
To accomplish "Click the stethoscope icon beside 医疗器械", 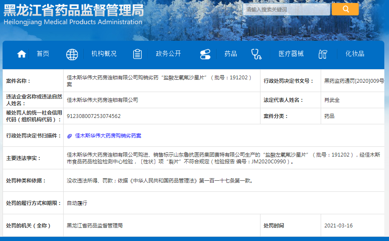I will pos(256,54).
